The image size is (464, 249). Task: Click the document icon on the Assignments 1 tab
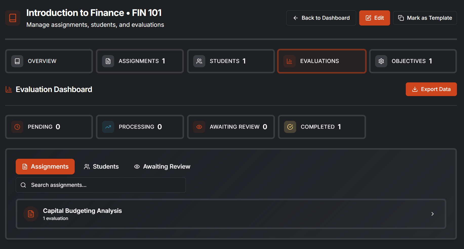[108, 61]
